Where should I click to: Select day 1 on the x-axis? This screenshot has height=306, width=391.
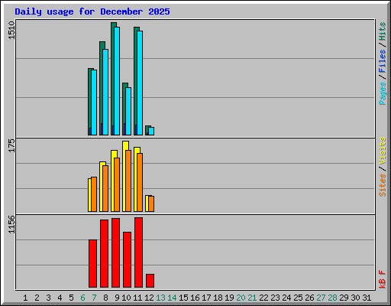pos(25,298)
